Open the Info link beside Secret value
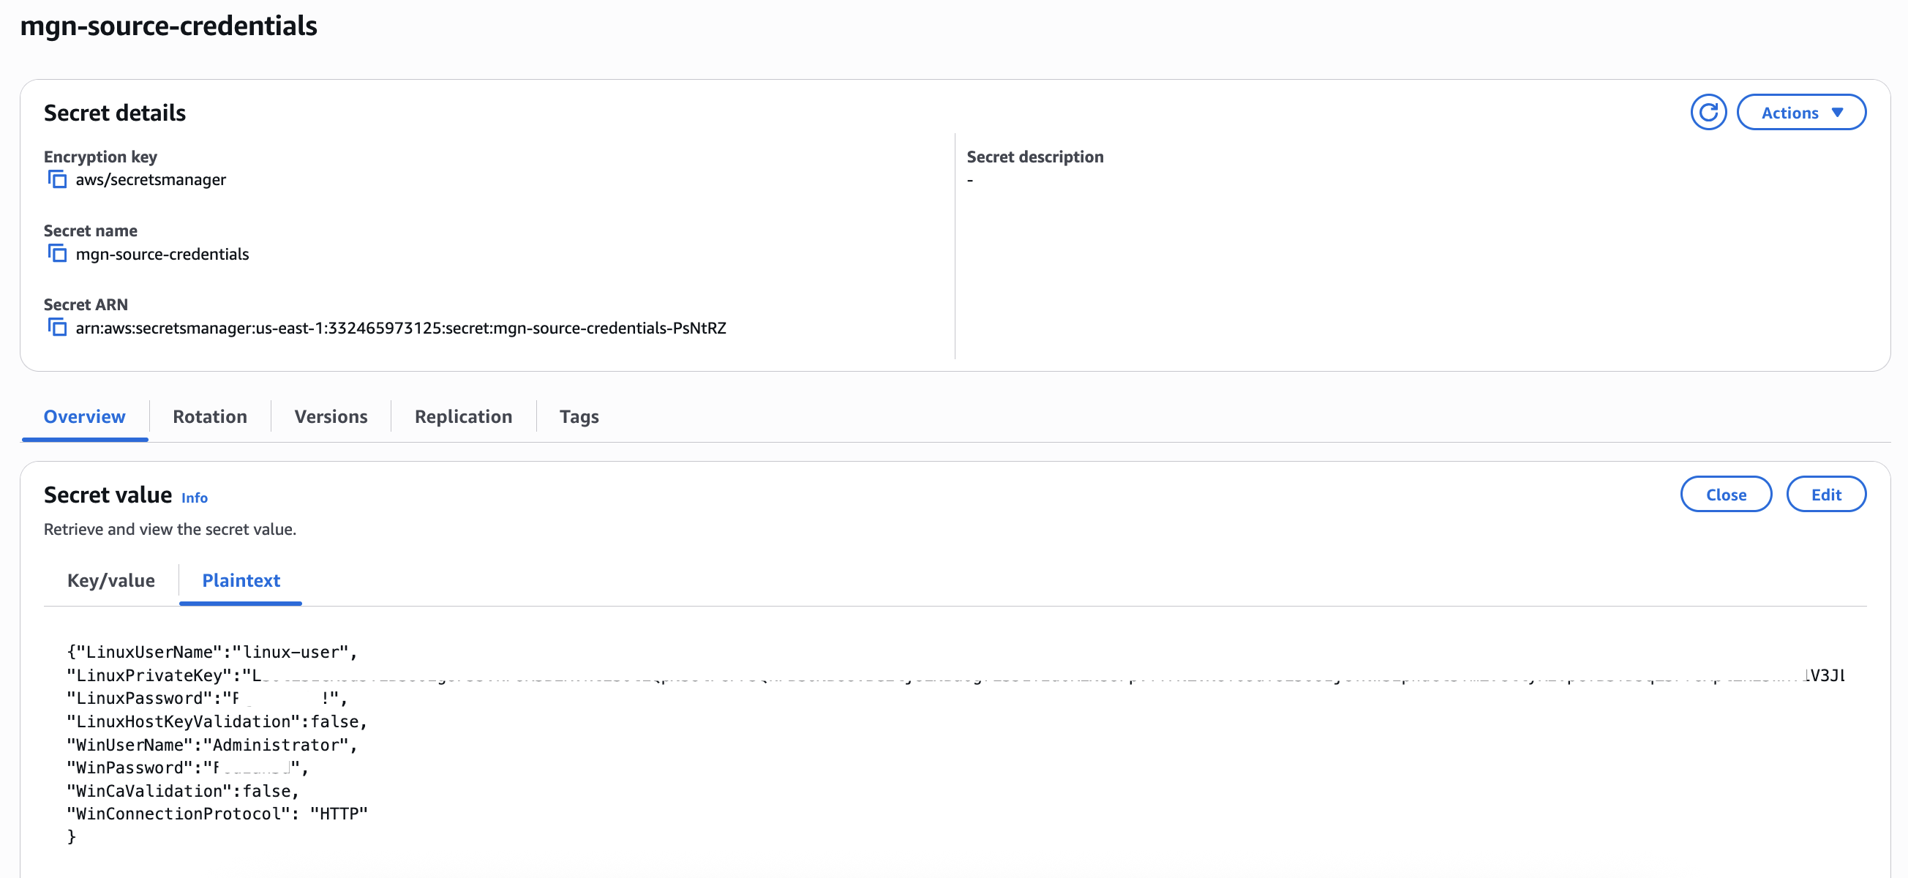Viewport: 1908px width, 878px height. [x=194, y=498]
